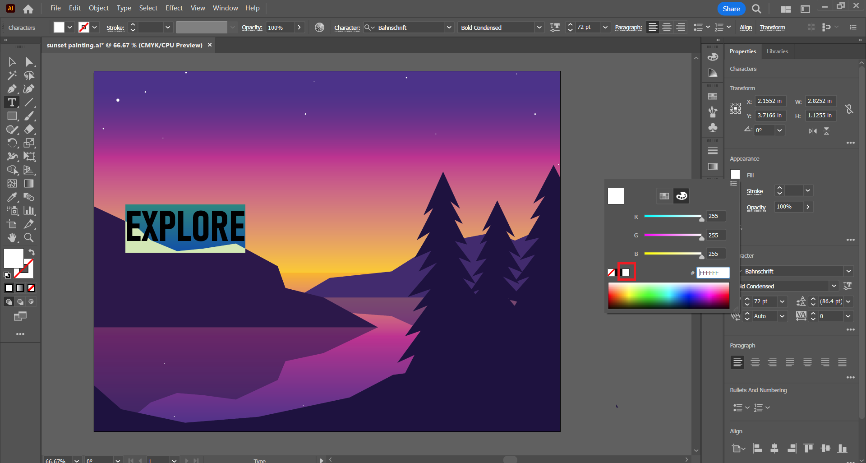Open the Bahnschrift font family dropdown

tap(849, 271)
